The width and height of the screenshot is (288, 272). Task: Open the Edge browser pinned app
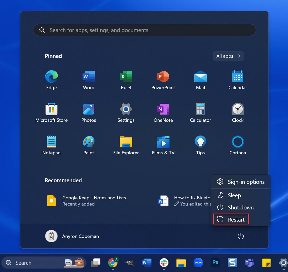click(51, 80)
